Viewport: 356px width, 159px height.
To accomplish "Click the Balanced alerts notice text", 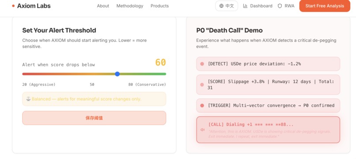I will point(87,99).
